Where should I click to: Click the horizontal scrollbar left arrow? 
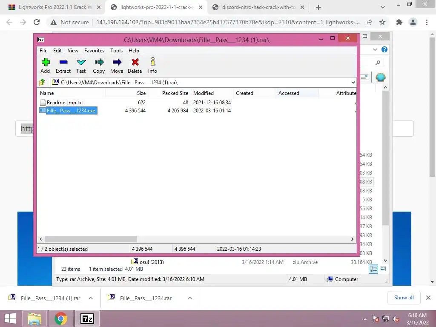41,239
